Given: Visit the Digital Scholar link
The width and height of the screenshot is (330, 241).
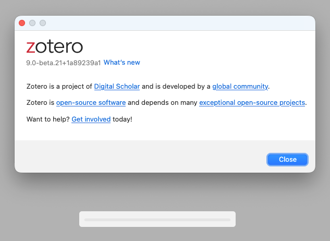Looking at the screenshot, I should 117,87.
